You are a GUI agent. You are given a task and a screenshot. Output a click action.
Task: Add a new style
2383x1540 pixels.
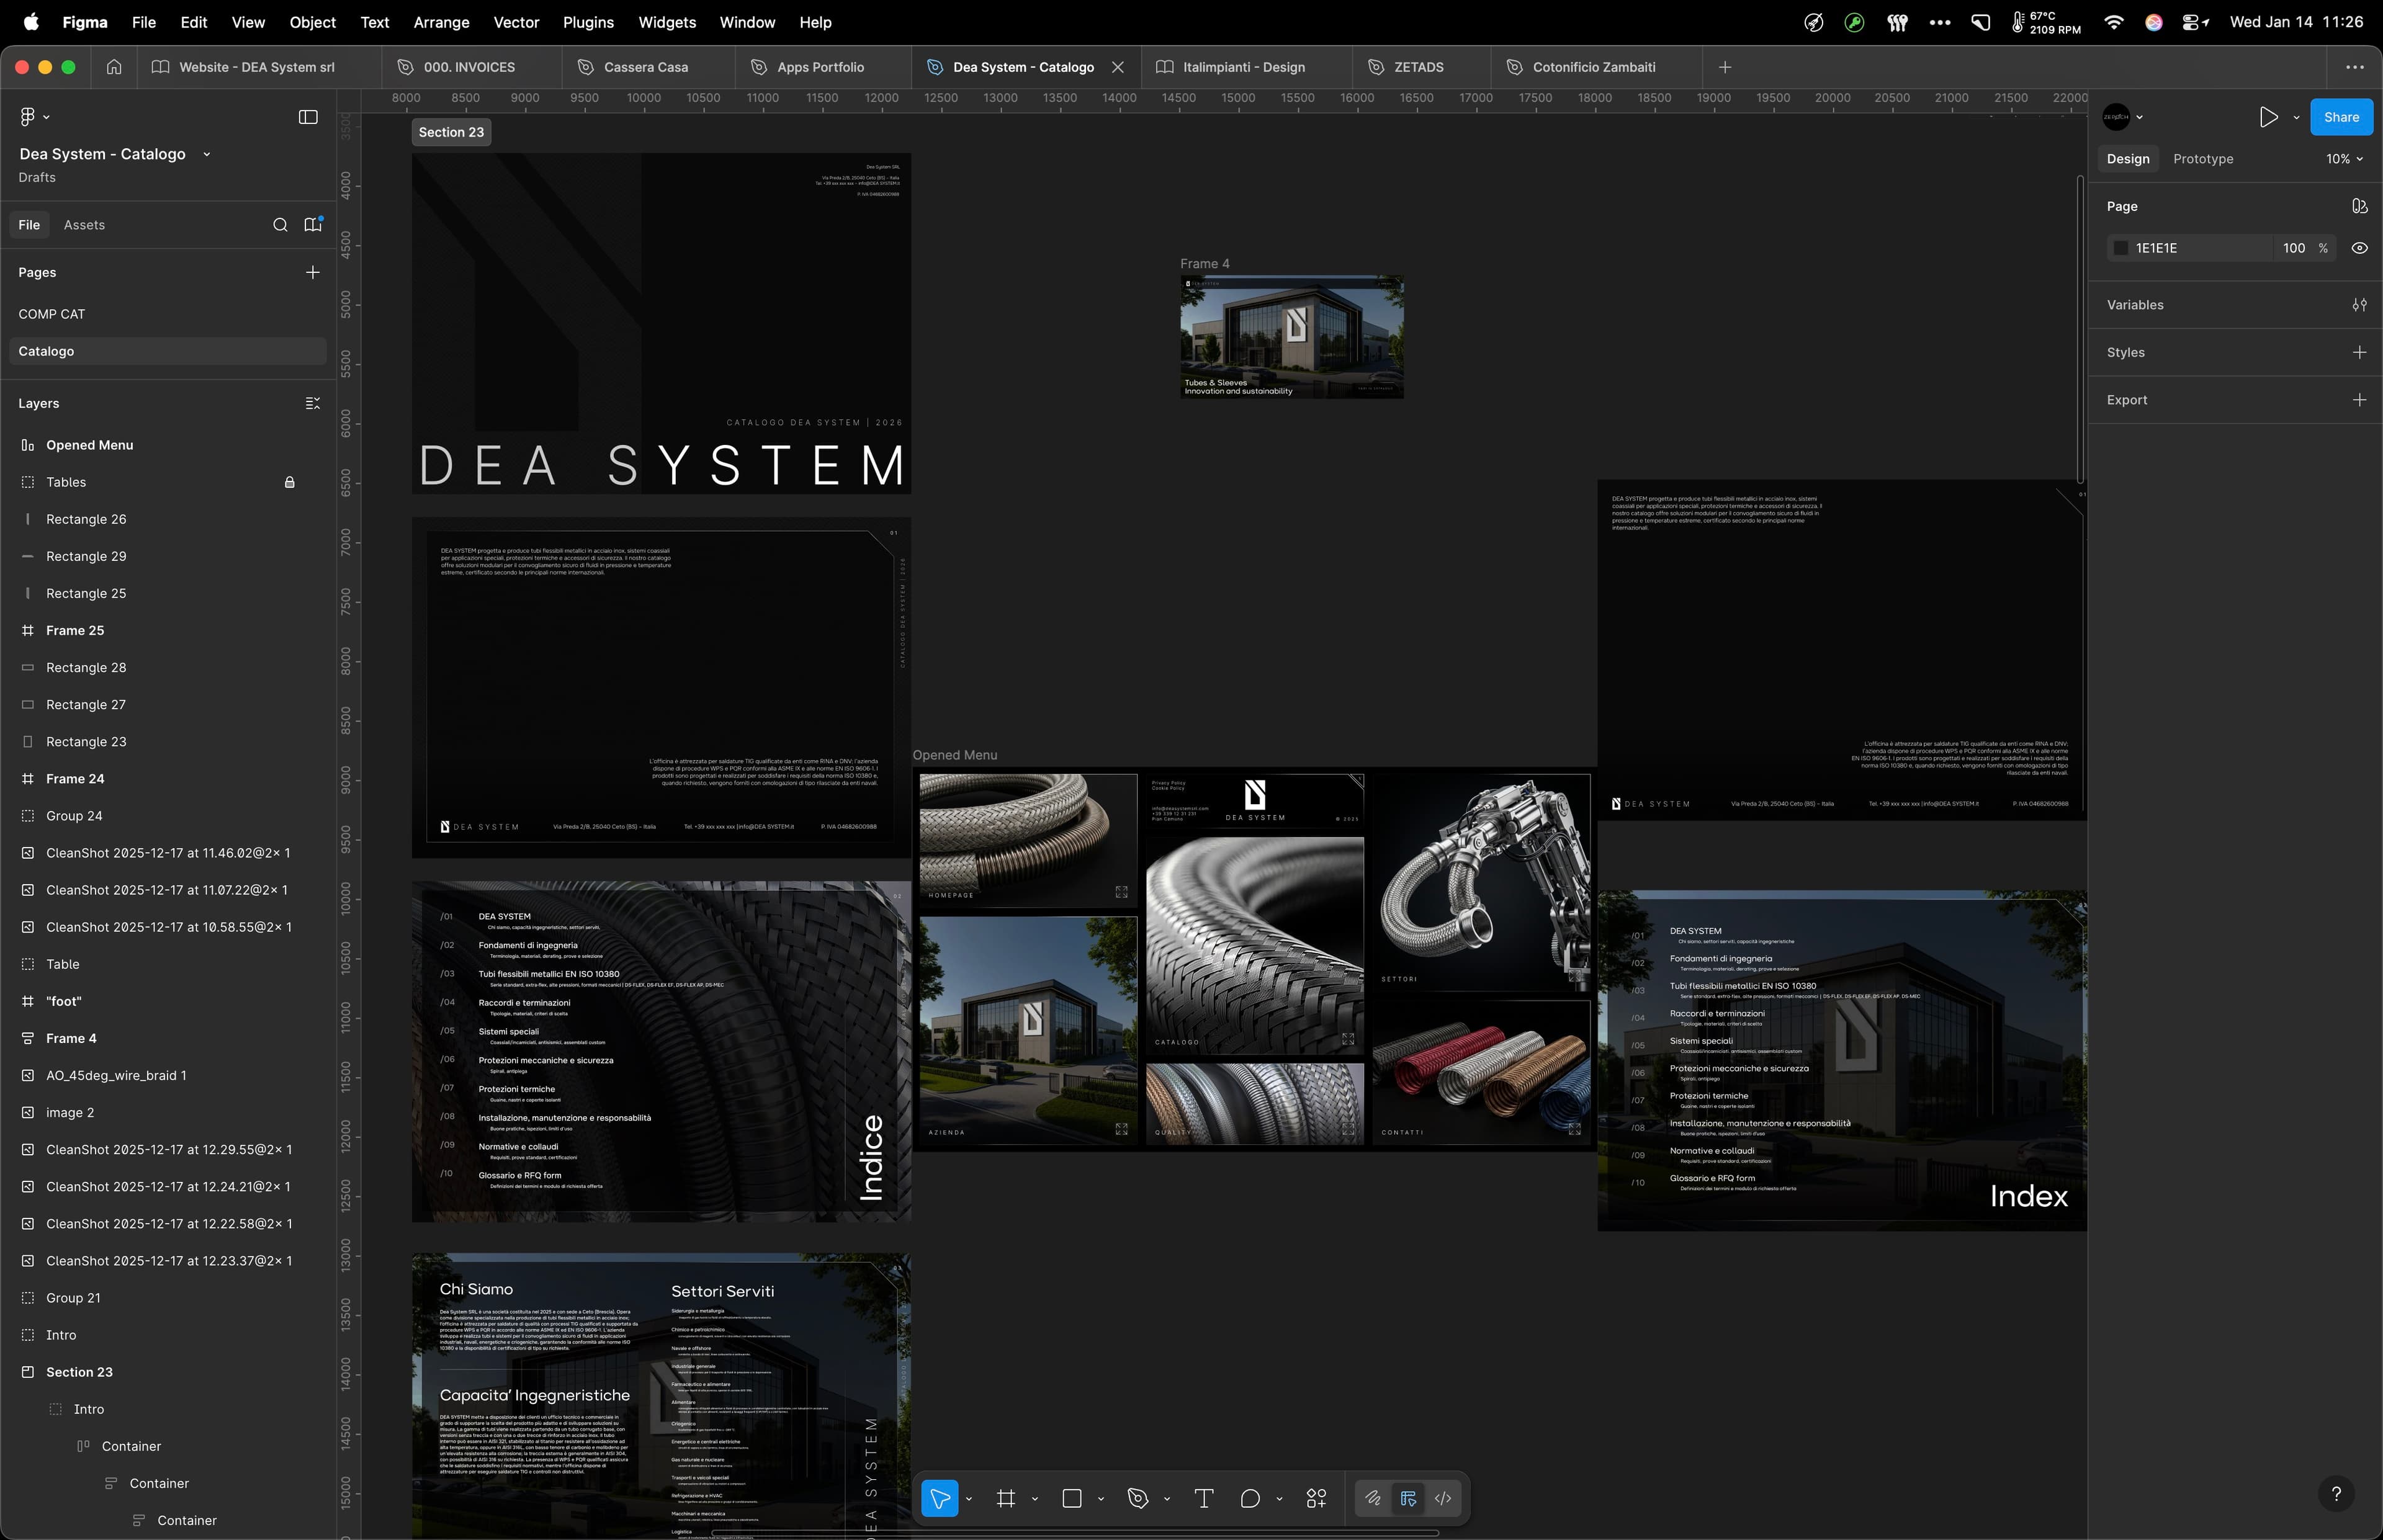click(x=2360, y=352)
